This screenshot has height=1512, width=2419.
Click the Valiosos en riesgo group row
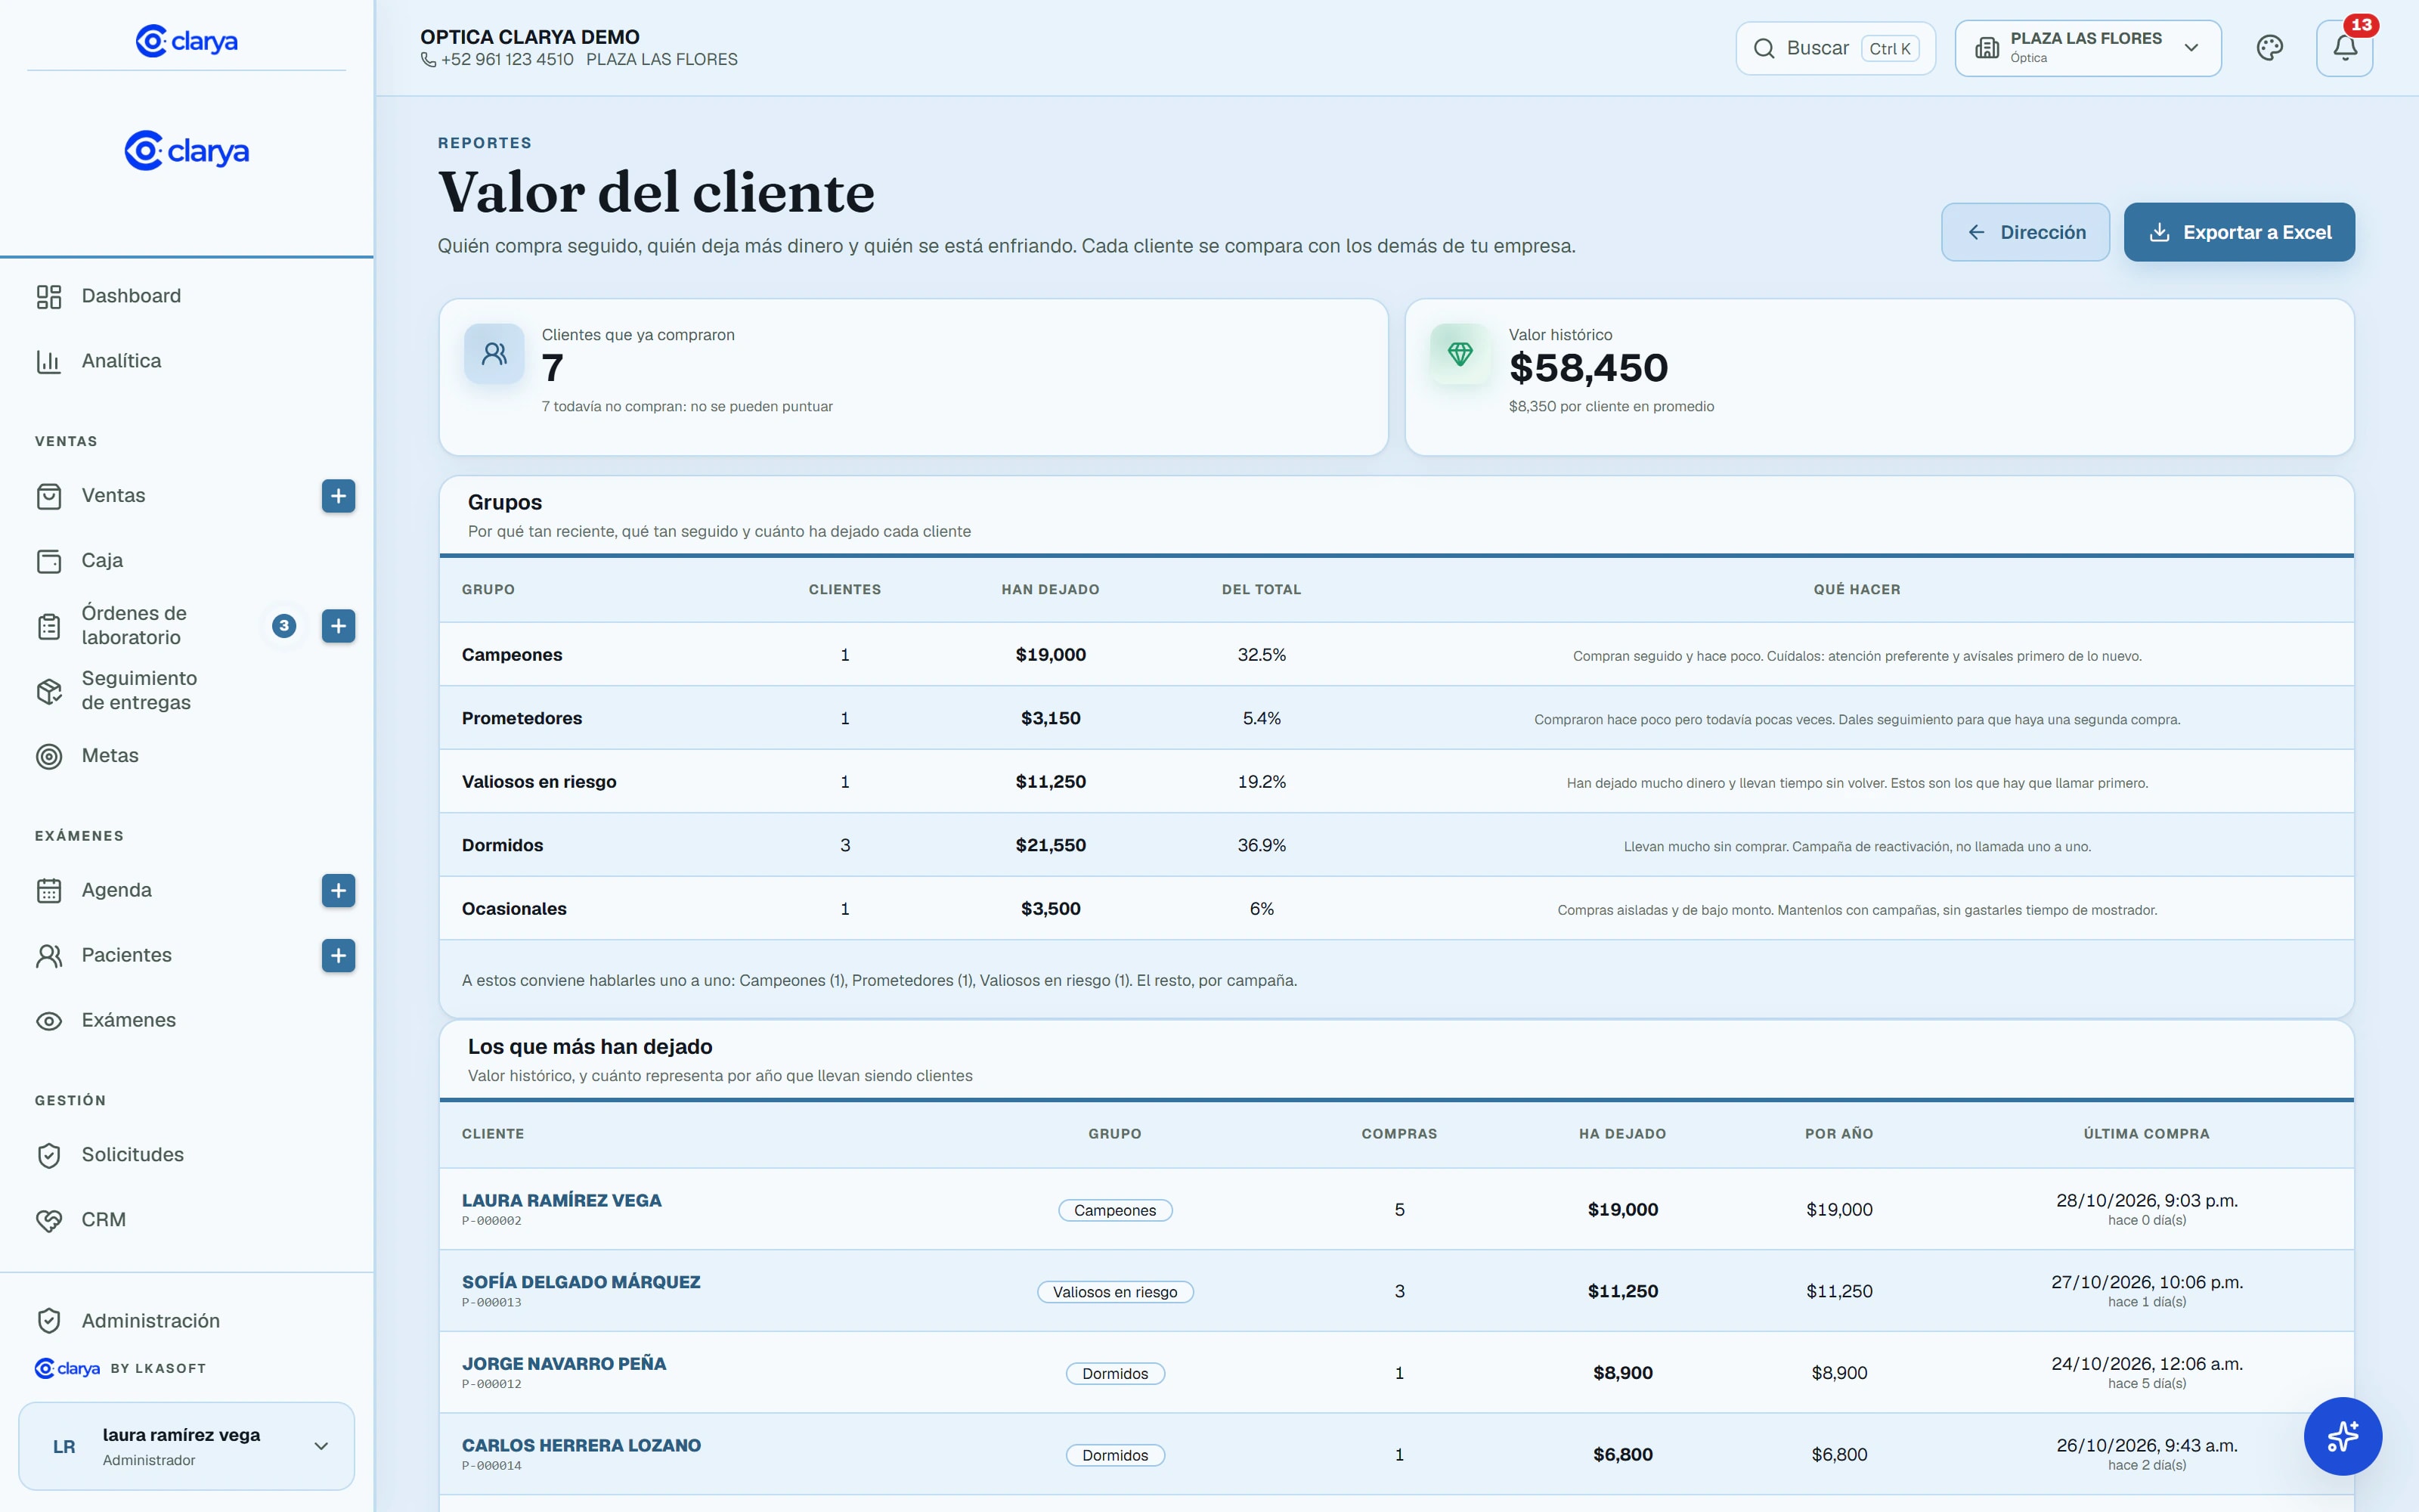(x=1395, y=782)
